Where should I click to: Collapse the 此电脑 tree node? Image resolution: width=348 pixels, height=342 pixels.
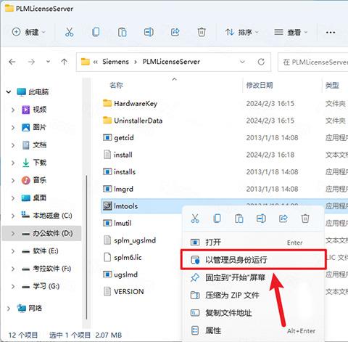(9, 92)
